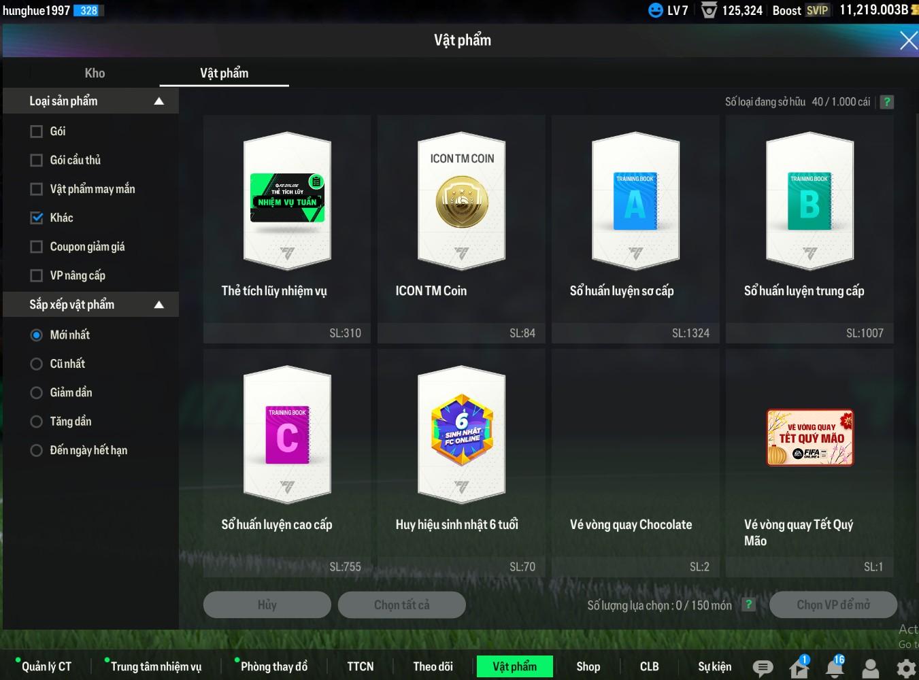Image resolution: width=919 pixels, height=680 pixels.
Task: Uncheck the Khác filter checkbox
Action: tap(37, 218)
